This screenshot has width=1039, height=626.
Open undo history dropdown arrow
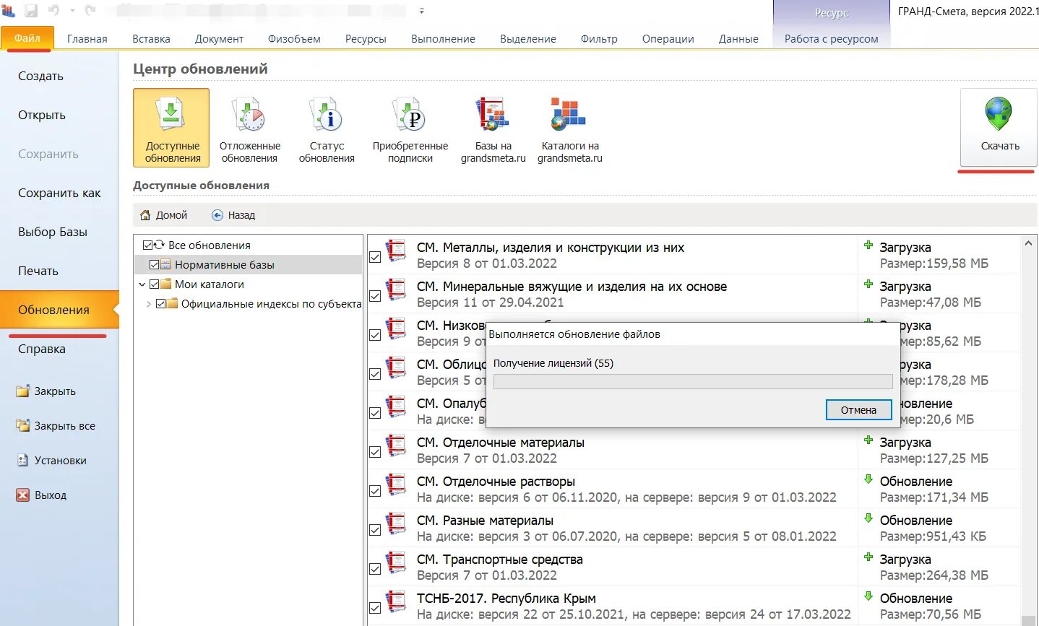[72, 11]
